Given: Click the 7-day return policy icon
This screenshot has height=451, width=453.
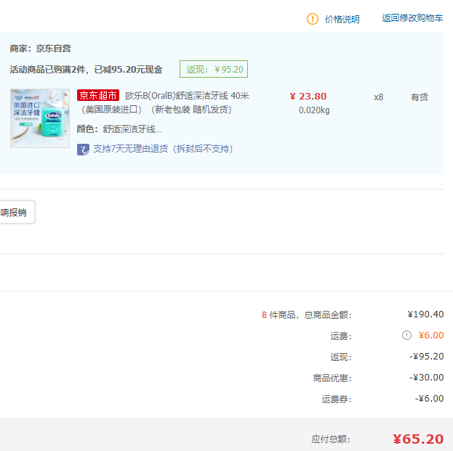Looking at the screenshot, I should (x=83, y=150).
